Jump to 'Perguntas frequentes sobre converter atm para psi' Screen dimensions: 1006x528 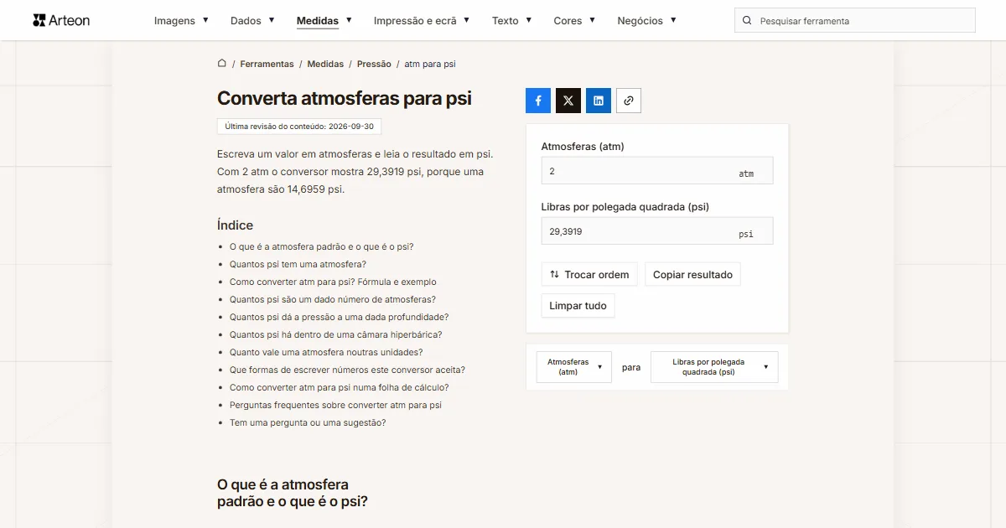[335, 406]
